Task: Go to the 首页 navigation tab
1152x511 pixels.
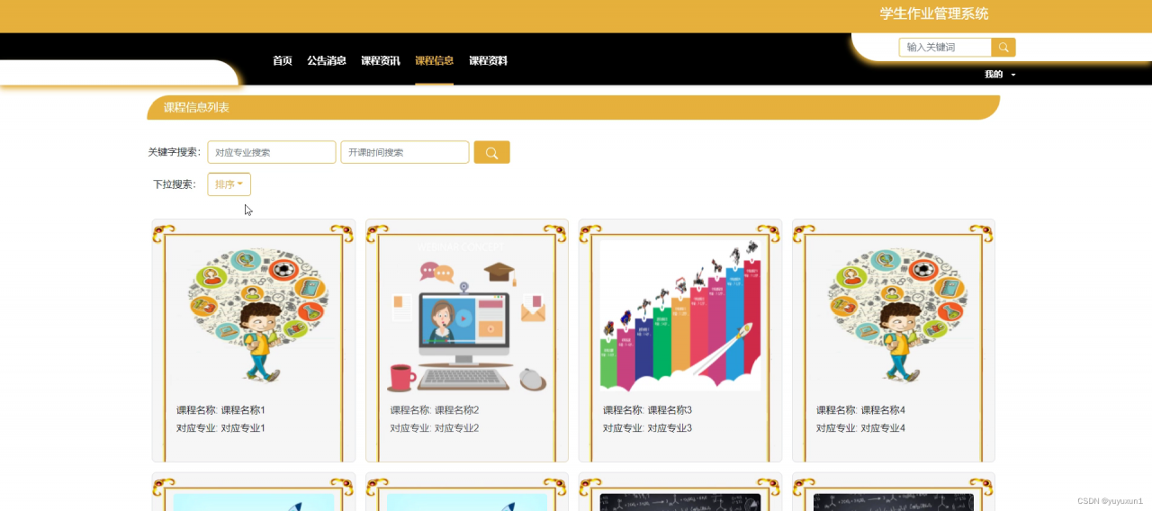Action: click(x=283, y=61)
